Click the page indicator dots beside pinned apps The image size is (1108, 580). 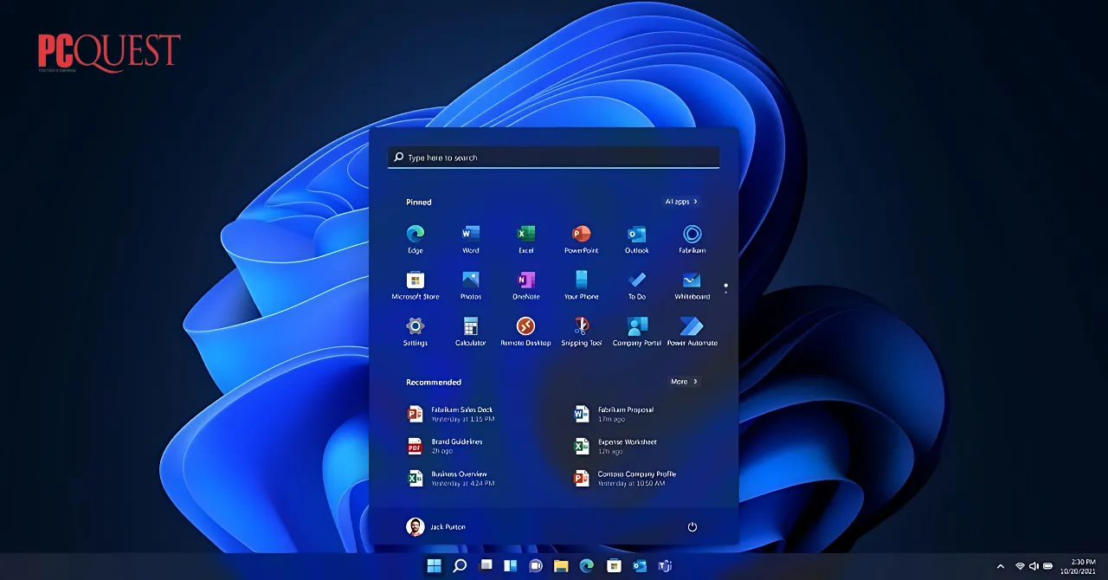(x=725, y=287)
